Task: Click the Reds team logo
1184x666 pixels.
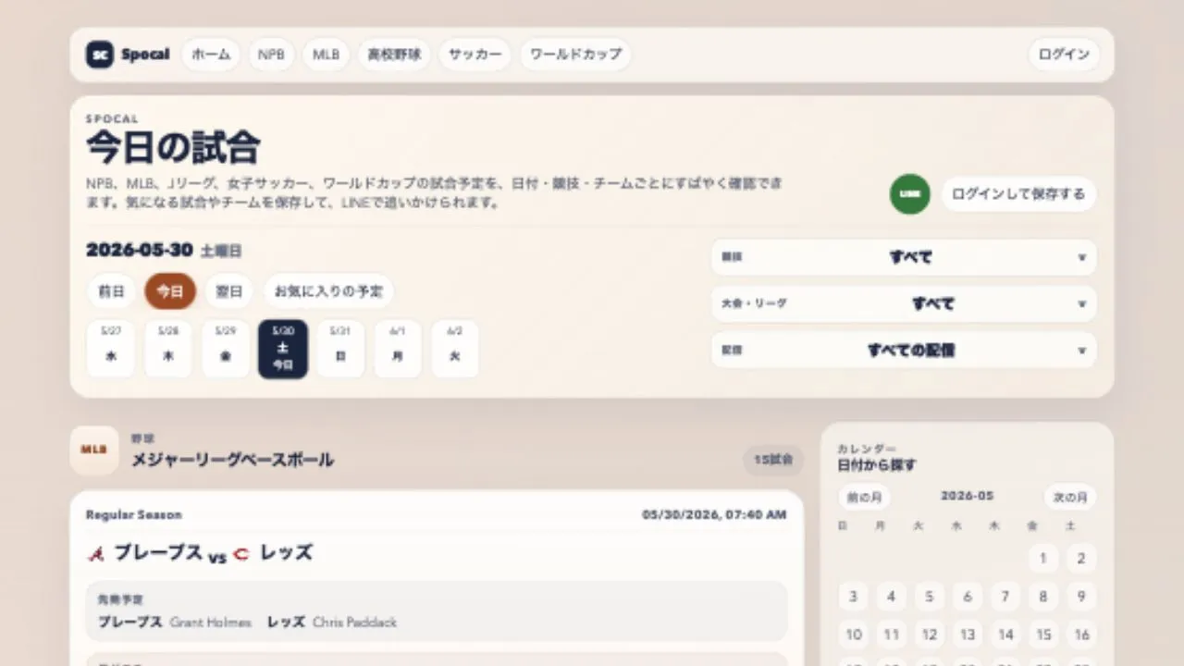Action: (x=241, y=554)
